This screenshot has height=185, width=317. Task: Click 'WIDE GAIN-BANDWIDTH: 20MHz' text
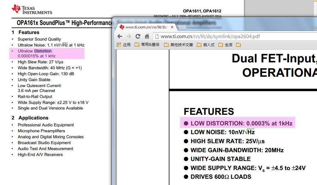pos(237,150)
